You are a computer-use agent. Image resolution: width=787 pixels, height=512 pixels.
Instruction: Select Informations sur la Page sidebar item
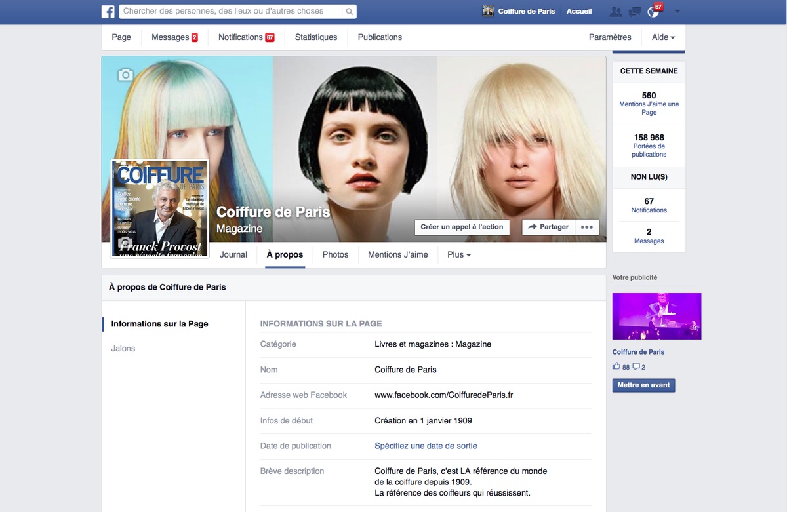(159, 324)
